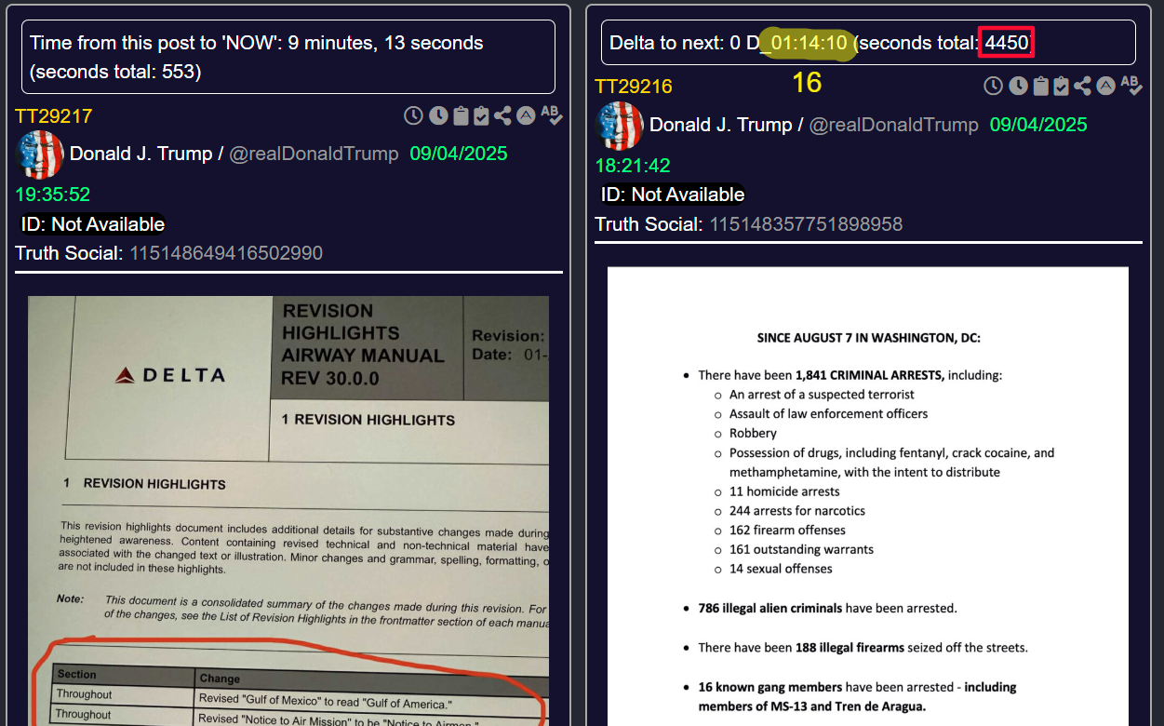This screenshot has width=1164, height=726.
Task: Click the @realDonaldTrump handle on post TT29217
Action: point(314,154)
